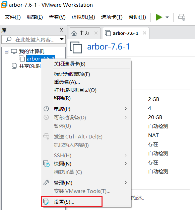Choose 标记为收藏项(F) from context menu
Image resolution: width=195 pixels, height=210 pixels.
coord(86,74)
